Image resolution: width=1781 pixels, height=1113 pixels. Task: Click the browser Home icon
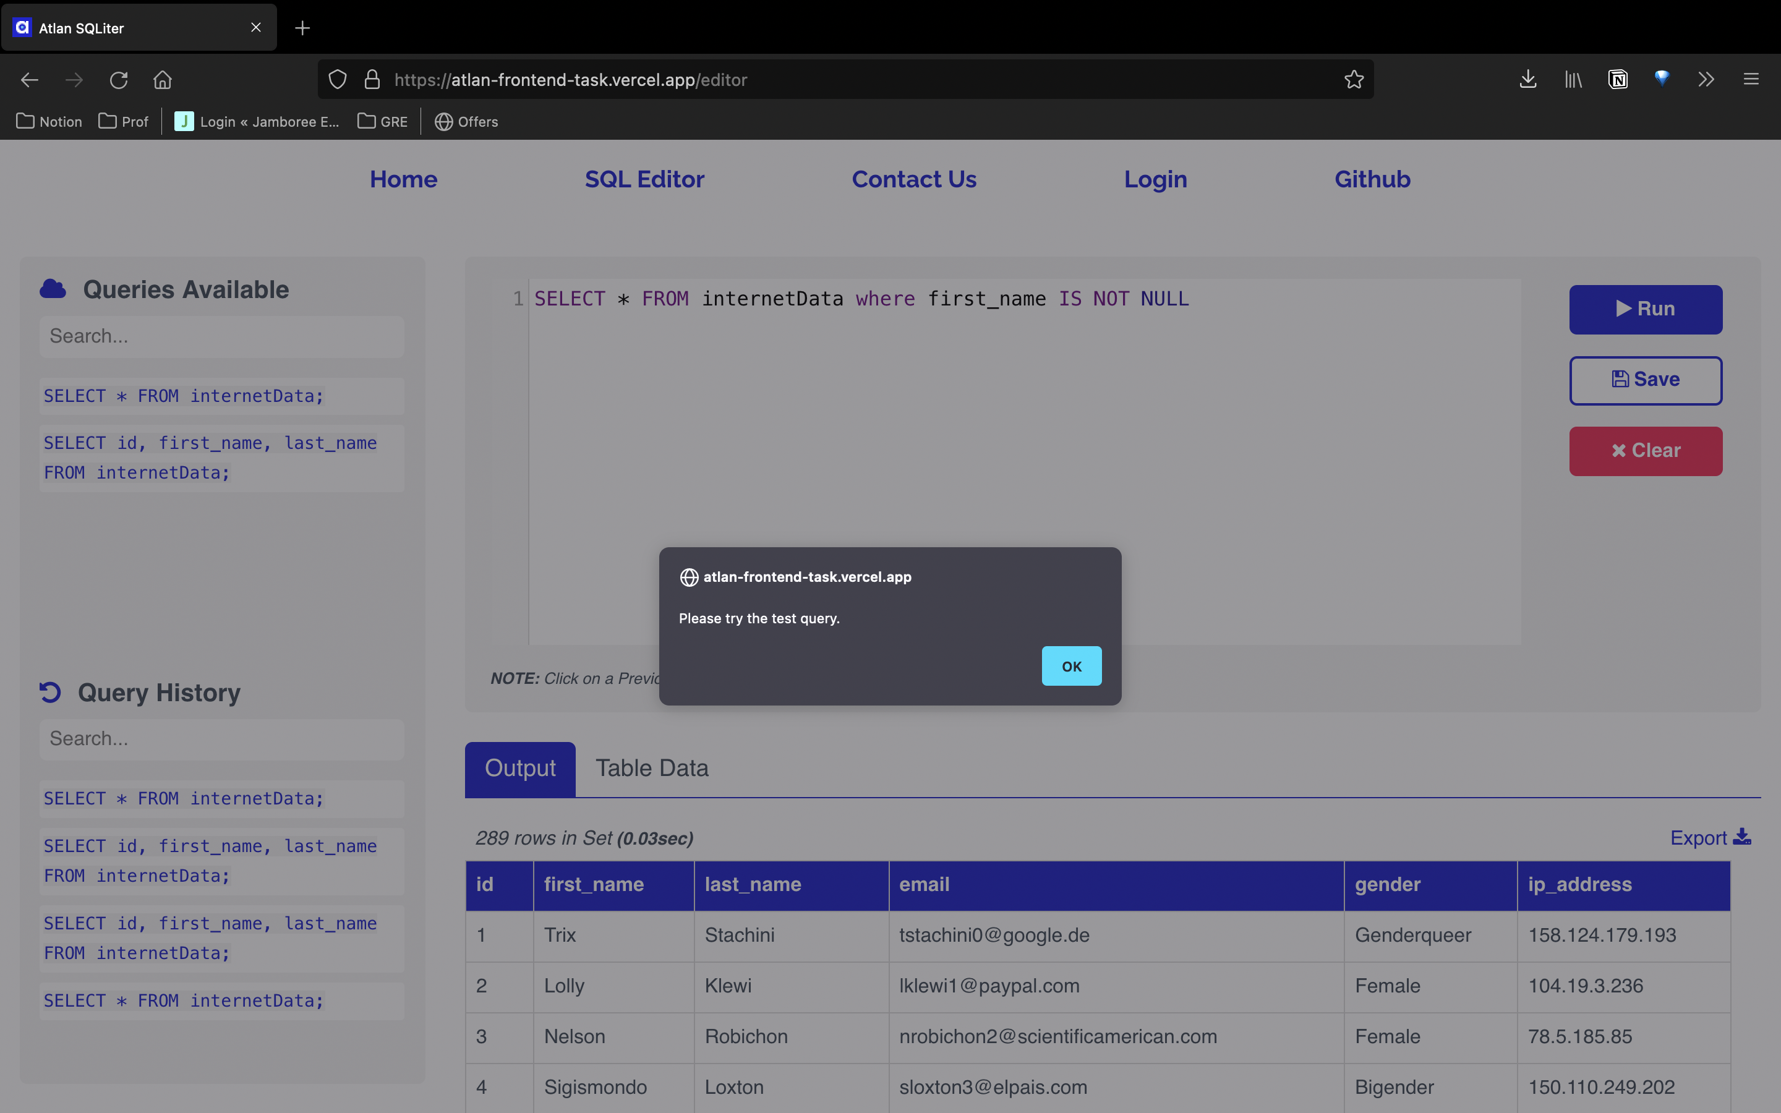163,80
